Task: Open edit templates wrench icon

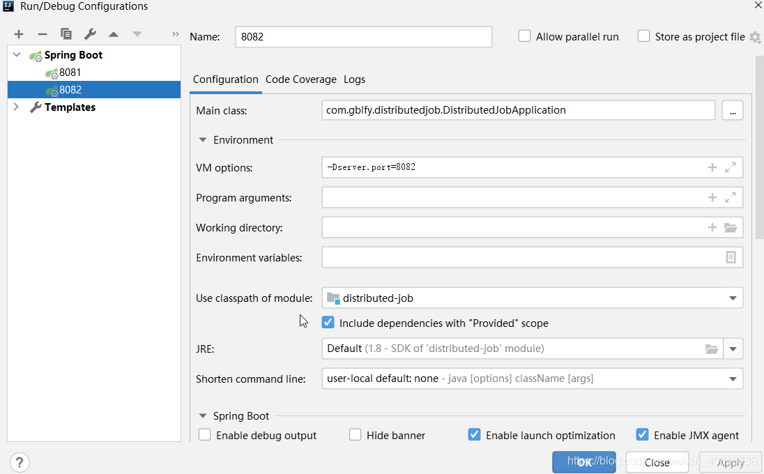Action: [x=90, y=34]
